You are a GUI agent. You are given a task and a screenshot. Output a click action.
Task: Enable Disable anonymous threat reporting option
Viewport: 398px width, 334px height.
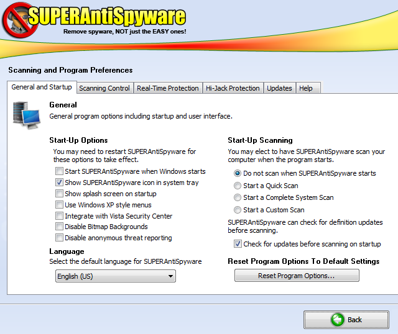tap(59, 238)
